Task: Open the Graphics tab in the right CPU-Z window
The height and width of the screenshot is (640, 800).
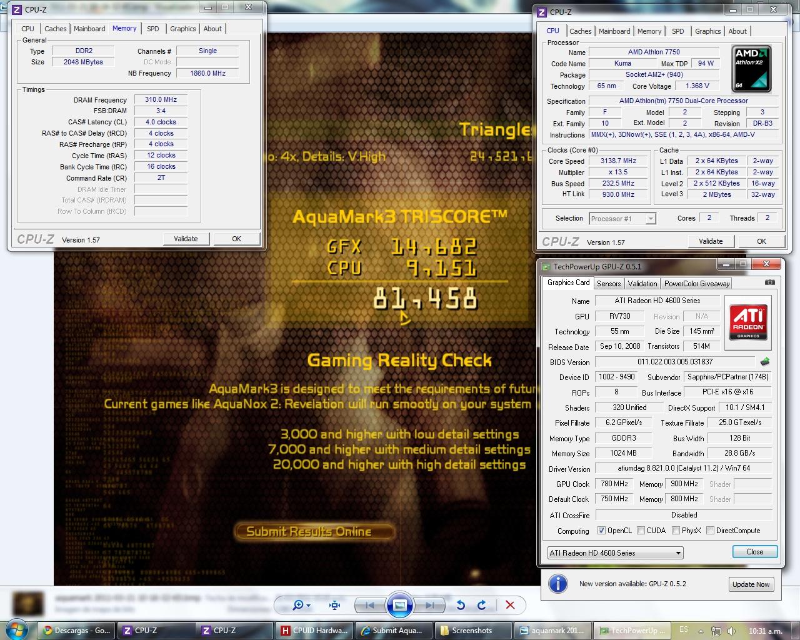Action: [x=707, y=31]
